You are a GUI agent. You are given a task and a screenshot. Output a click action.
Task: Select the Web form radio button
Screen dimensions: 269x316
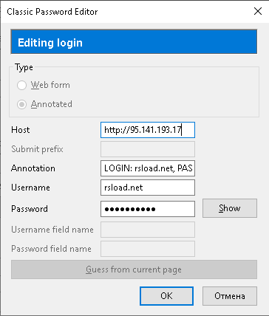click(21, 85)
